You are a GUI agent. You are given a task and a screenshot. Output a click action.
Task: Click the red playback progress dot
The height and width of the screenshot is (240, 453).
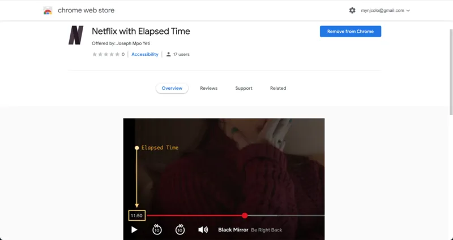point(245,216)
